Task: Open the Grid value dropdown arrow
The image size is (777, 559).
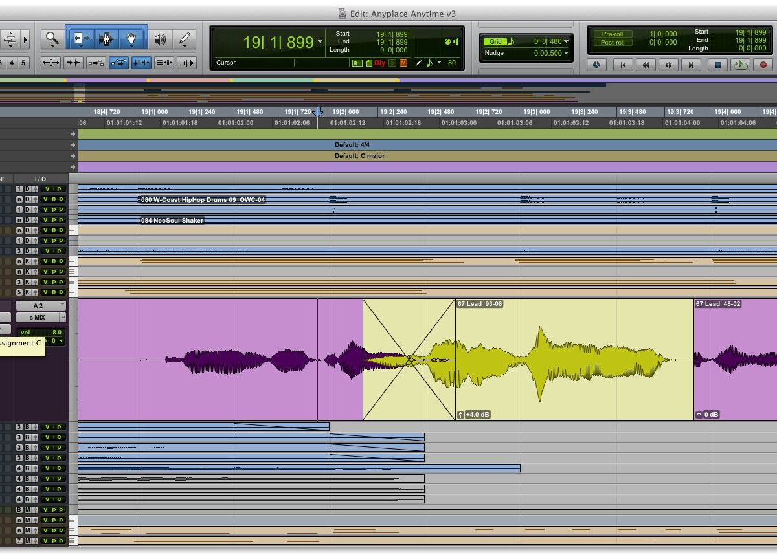Action: pos(566,42)
